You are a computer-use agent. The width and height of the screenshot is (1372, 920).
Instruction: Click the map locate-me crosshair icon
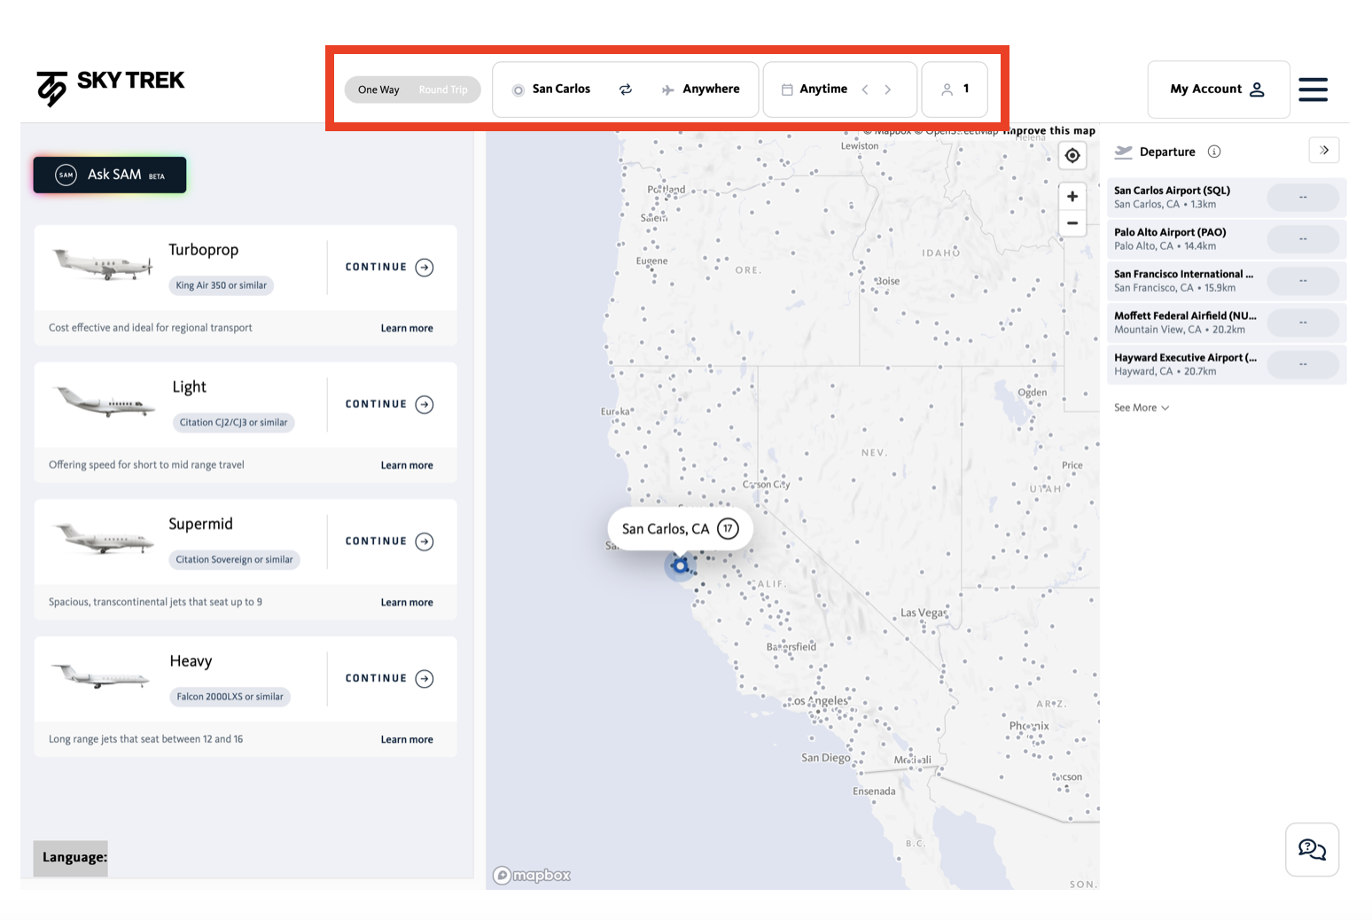tap(1072, 156)
